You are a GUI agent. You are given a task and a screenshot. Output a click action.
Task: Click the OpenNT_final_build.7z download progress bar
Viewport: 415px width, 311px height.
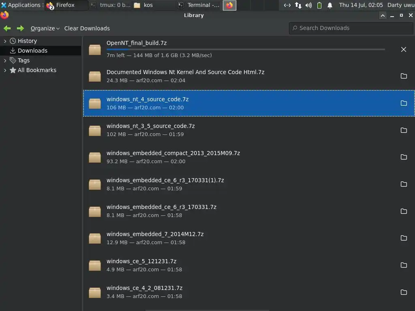(246, 49)
